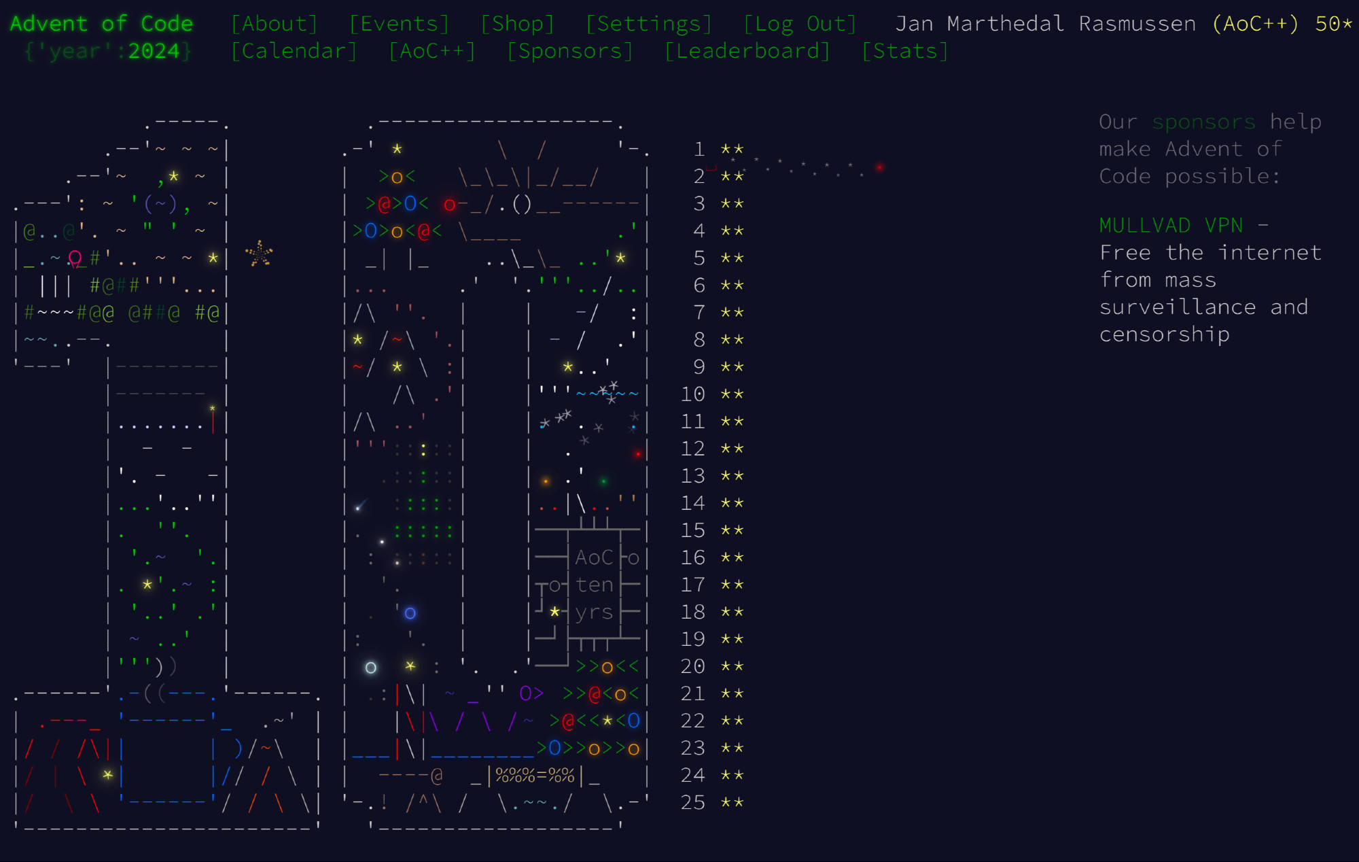Open the [Events] menu link

click(399, 24)
